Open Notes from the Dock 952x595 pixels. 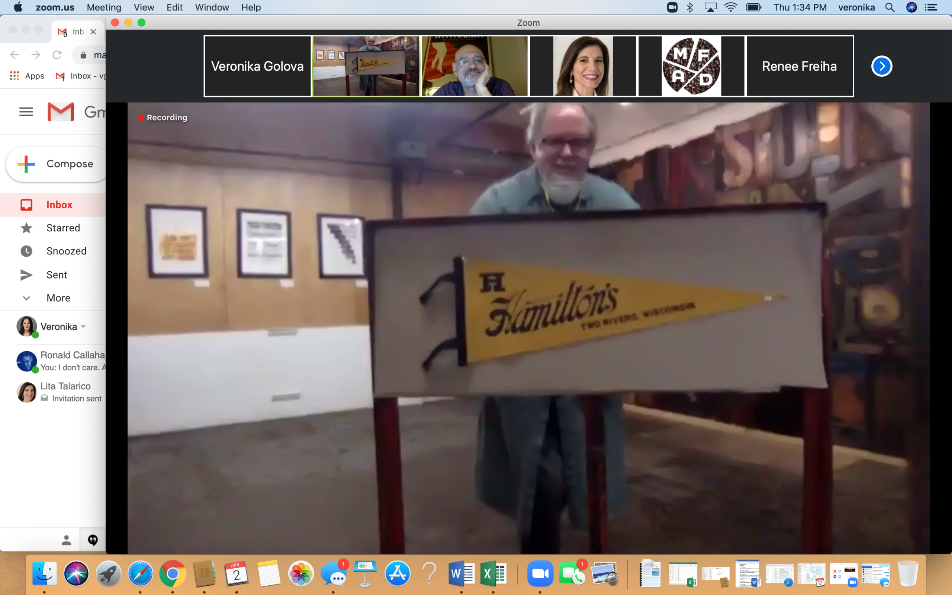[269, 573]
